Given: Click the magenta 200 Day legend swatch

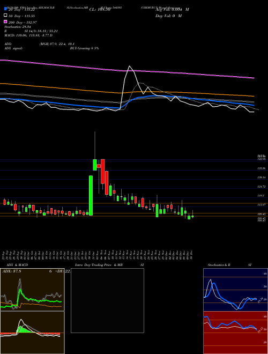Looking at the screenshot, I should [x=5, y=21].
